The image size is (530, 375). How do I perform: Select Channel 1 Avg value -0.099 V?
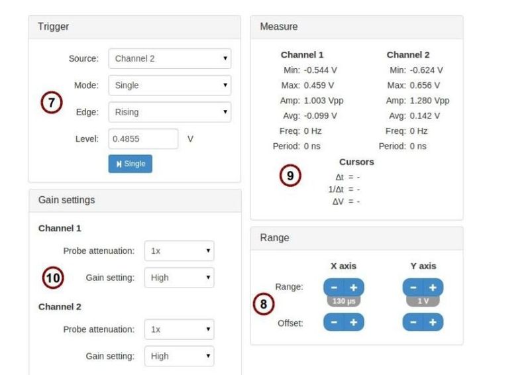[x=320, y=116]
